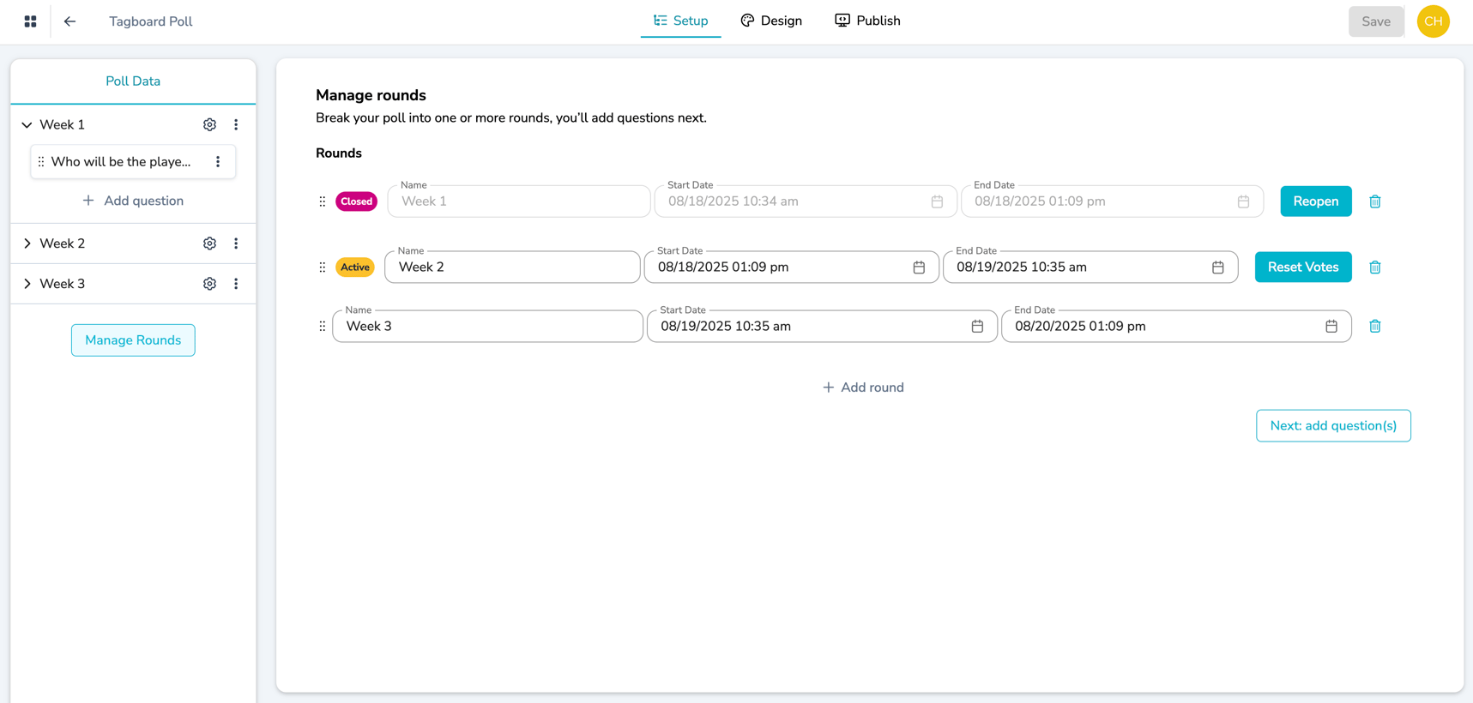Click drag handle of 'Who will be the playe...' question

41,161
